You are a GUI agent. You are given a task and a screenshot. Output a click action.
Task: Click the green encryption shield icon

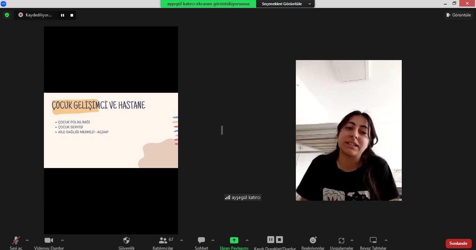[7, 15]
